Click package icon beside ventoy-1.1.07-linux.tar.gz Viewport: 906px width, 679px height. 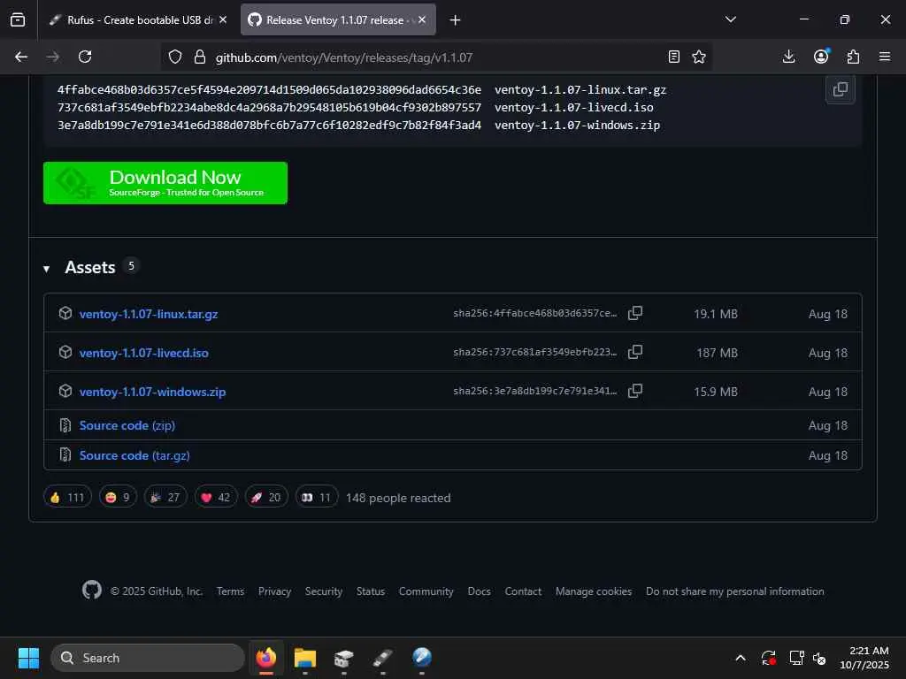65,313
